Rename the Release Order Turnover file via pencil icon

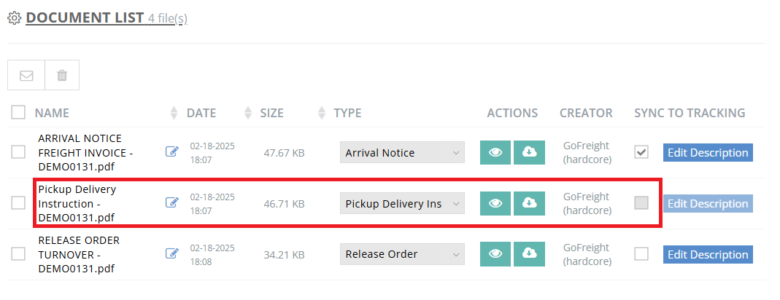click(172, 254)
